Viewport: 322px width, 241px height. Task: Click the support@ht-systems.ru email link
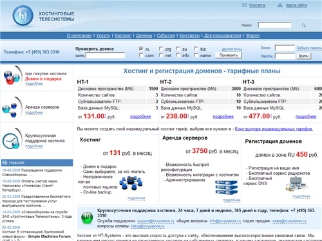[x=156, y=221]
